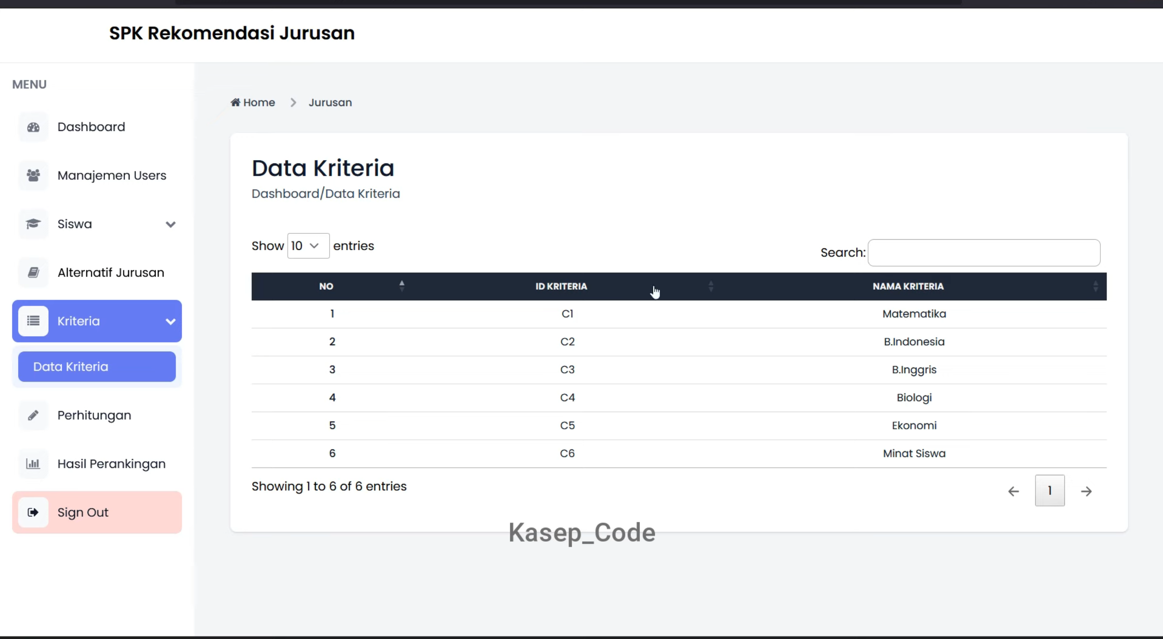Click the C6 ID cell
This screenshot has width=1163, height=639.
[567, 453]
